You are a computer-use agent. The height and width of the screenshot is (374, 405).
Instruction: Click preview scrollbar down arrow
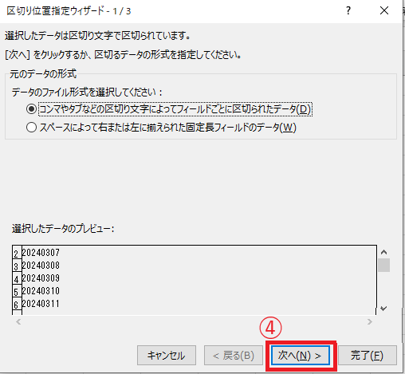383,309
